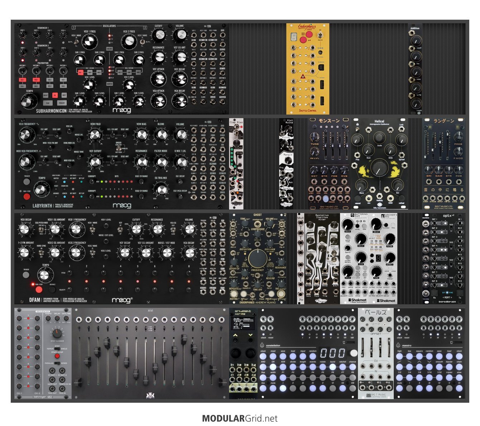Image resolution: width=480 pixels, height=426 pixels.
Task: Select the Clep Diaz module
Action: [236, 164]
